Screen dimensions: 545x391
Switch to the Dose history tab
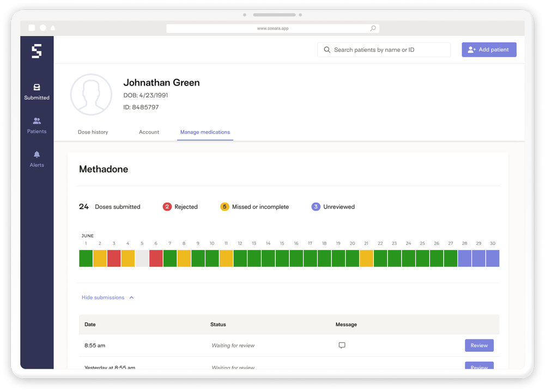(x=93, y=132)
